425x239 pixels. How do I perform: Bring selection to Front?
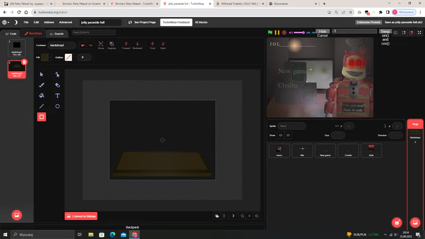(153, 45)
